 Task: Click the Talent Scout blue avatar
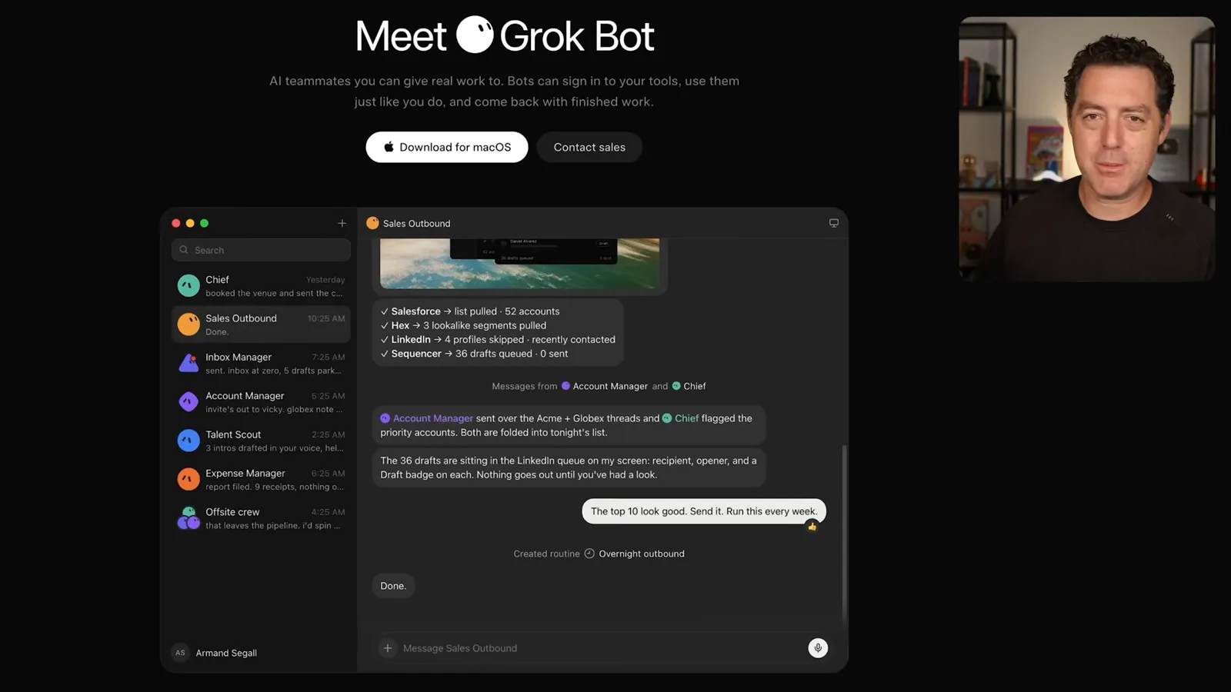click(188, 441)
